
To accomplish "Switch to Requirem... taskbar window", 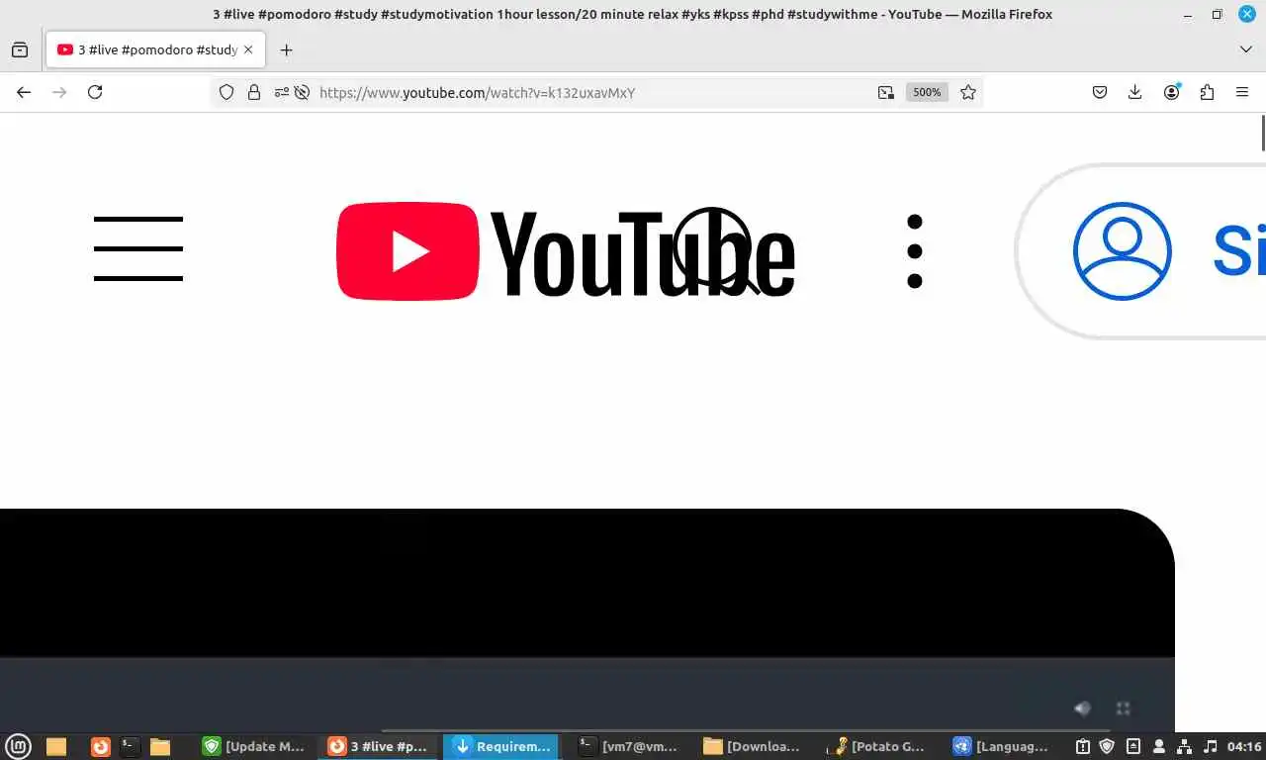I will (x=502, y=746).
